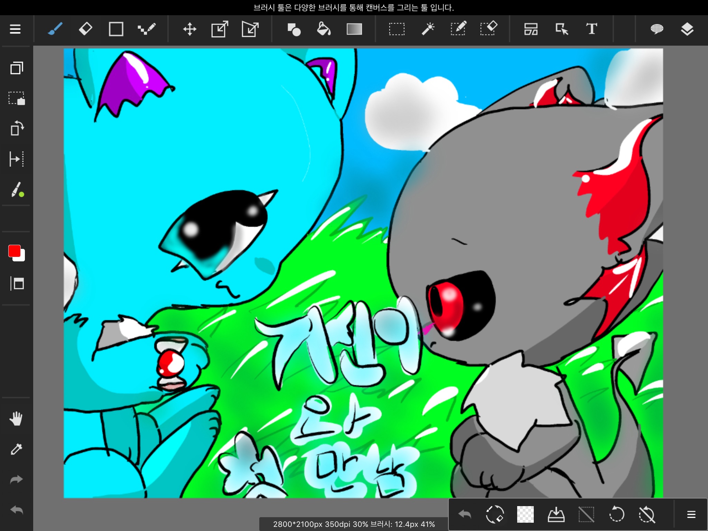Pick the Eyedropper tool
This screenshot has height=531, width=708.
pos(16,449)
